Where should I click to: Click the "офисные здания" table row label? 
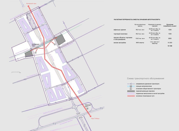pos(120,30)
